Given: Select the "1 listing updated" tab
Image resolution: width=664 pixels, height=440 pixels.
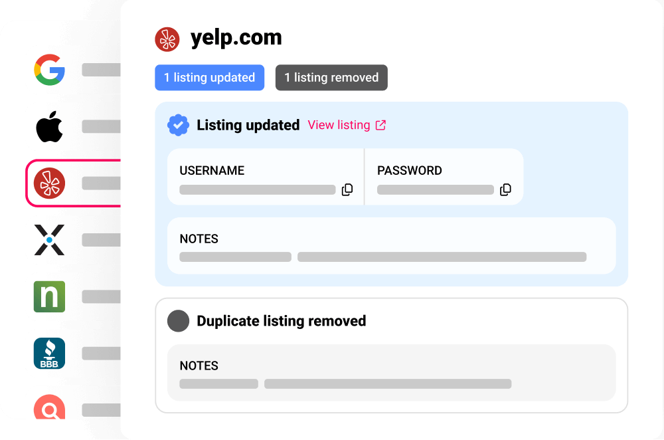Looking at the screenshot, I should pos(209,78).
